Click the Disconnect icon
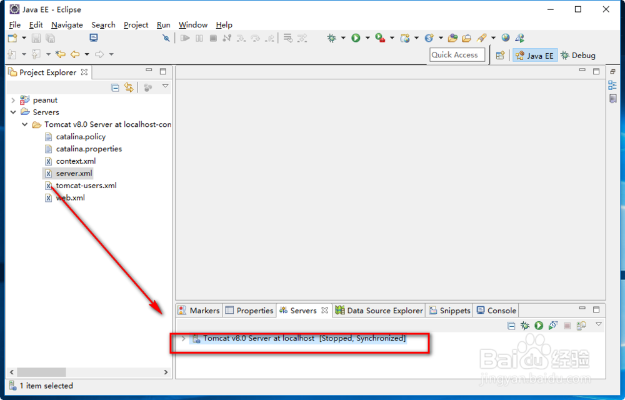This screenshot has width=625, height=400. [x=227, y=38]
